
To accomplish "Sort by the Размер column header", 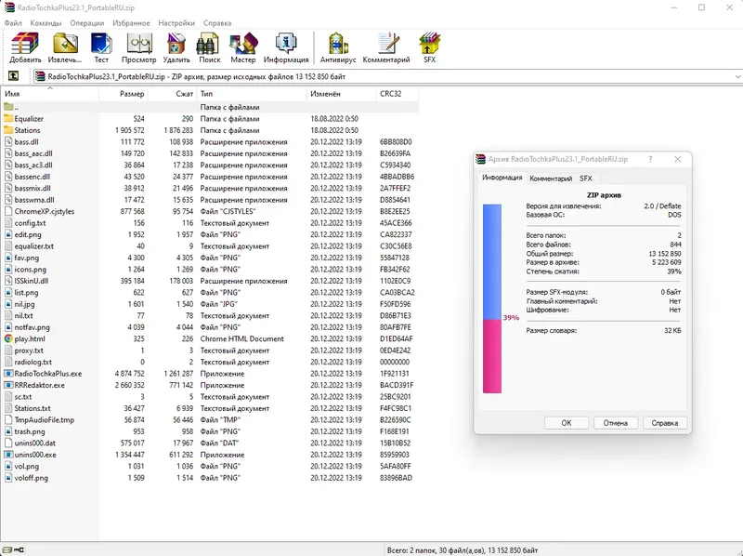I will pyautogui.click(x=124, y=94).
